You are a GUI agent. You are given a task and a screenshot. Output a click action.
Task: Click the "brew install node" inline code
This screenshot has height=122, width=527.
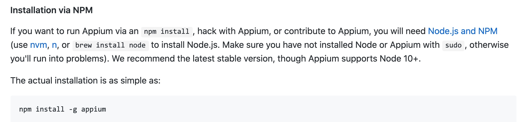[110, 45]
